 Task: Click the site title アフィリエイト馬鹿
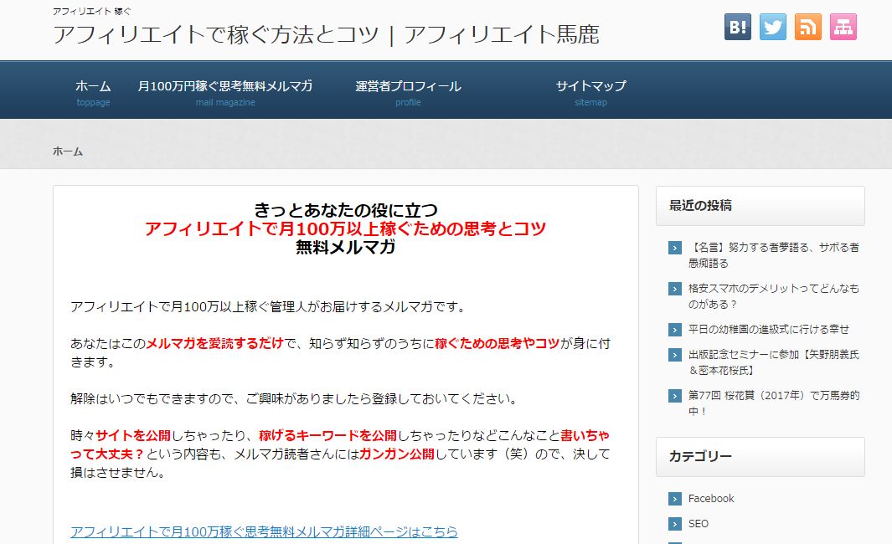coord(326,34)
